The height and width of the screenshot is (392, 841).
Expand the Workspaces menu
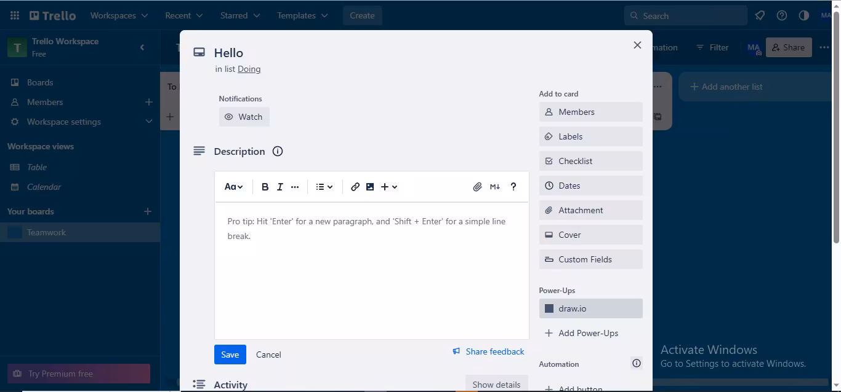point(119,15)
